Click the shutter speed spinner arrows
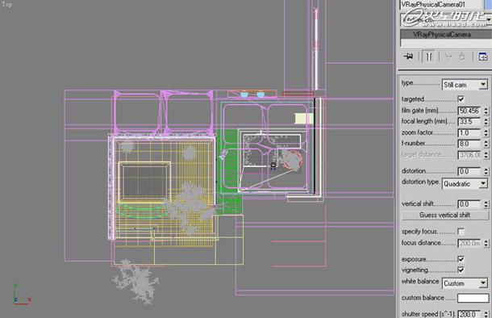Image resolution: width=492 pixels, height=318 pixels. pyautogui.click(x=486, y=314)
